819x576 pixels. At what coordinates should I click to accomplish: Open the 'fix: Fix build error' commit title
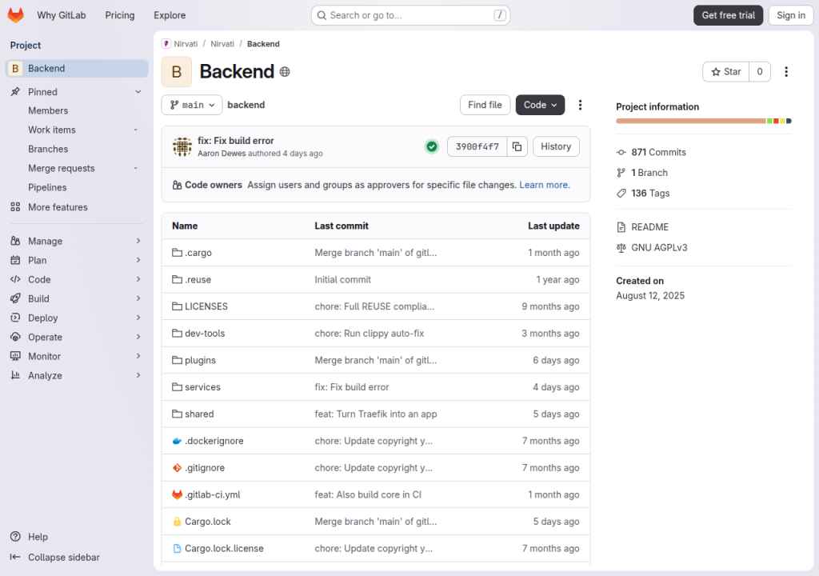click(x=236, y=141)
